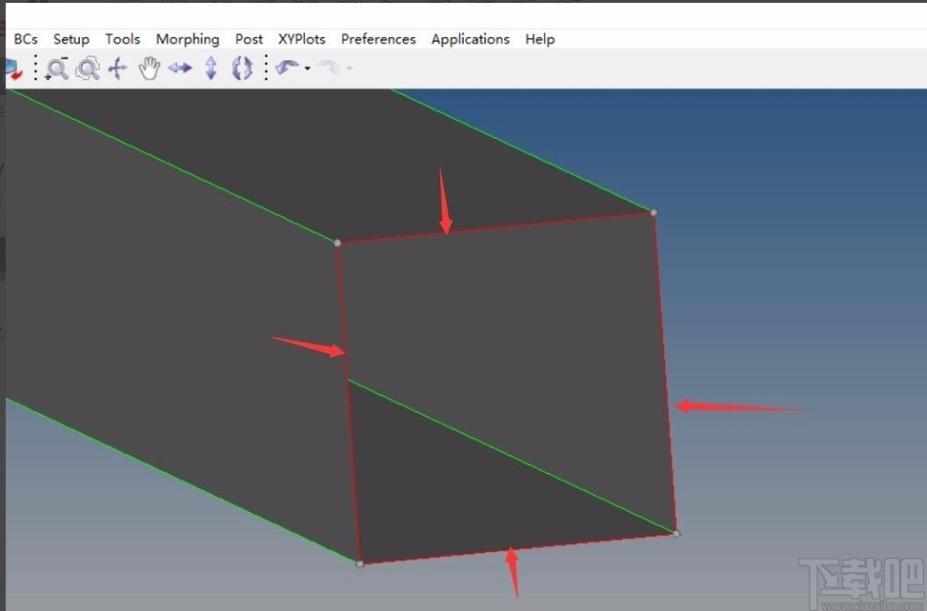Activate the hand pan tool

[149, 69]
